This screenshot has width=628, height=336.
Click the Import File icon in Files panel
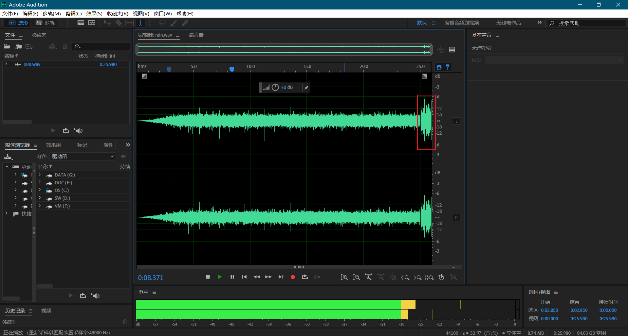pos(18,46)
